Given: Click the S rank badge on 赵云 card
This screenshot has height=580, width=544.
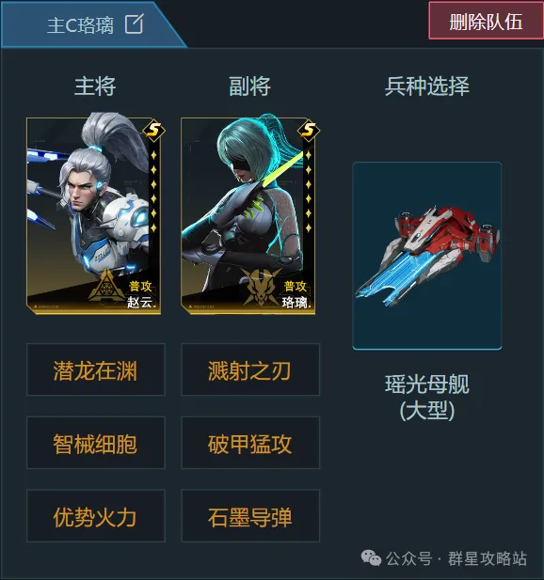Looking at the screenshot, I should (154, 131).
